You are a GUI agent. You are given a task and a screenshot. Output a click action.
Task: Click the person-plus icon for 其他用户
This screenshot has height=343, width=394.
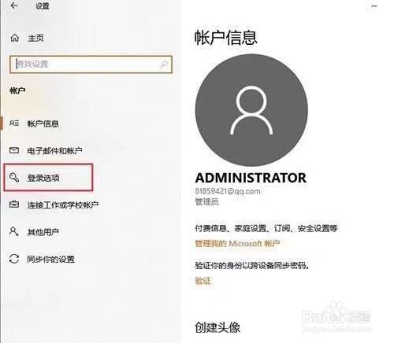[x=14, y=231]
